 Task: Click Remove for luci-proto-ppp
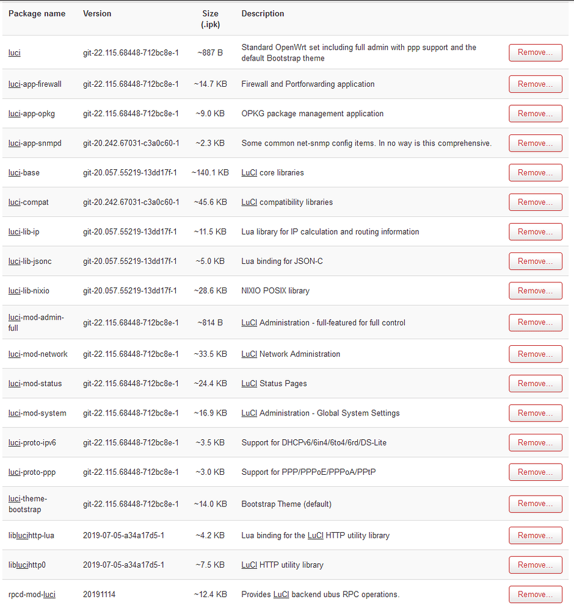tap(536, 472)
